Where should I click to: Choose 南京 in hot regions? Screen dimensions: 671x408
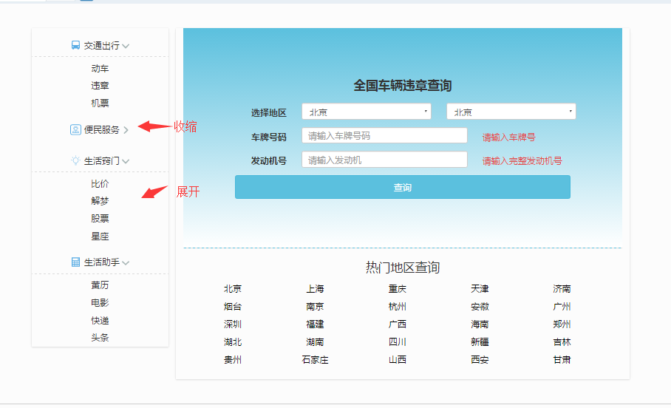click(x=315, y=307)
